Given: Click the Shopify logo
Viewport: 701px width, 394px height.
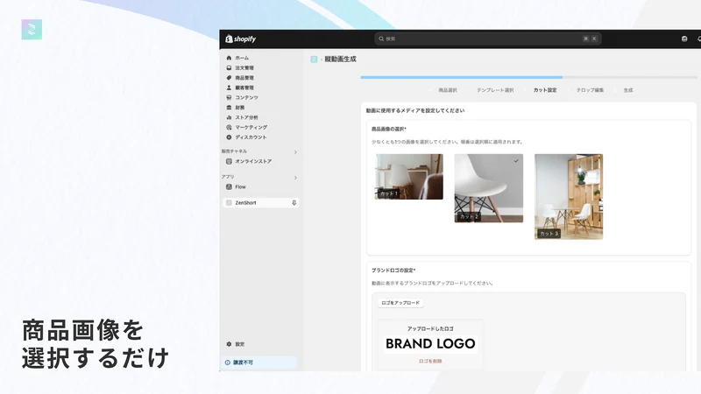Looking at the screenshot, I should coord(240,39).
